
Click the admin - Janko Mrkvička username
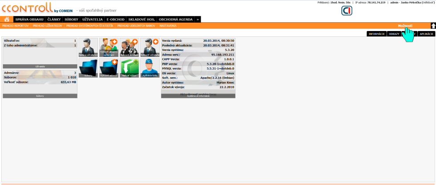point(406,2)
